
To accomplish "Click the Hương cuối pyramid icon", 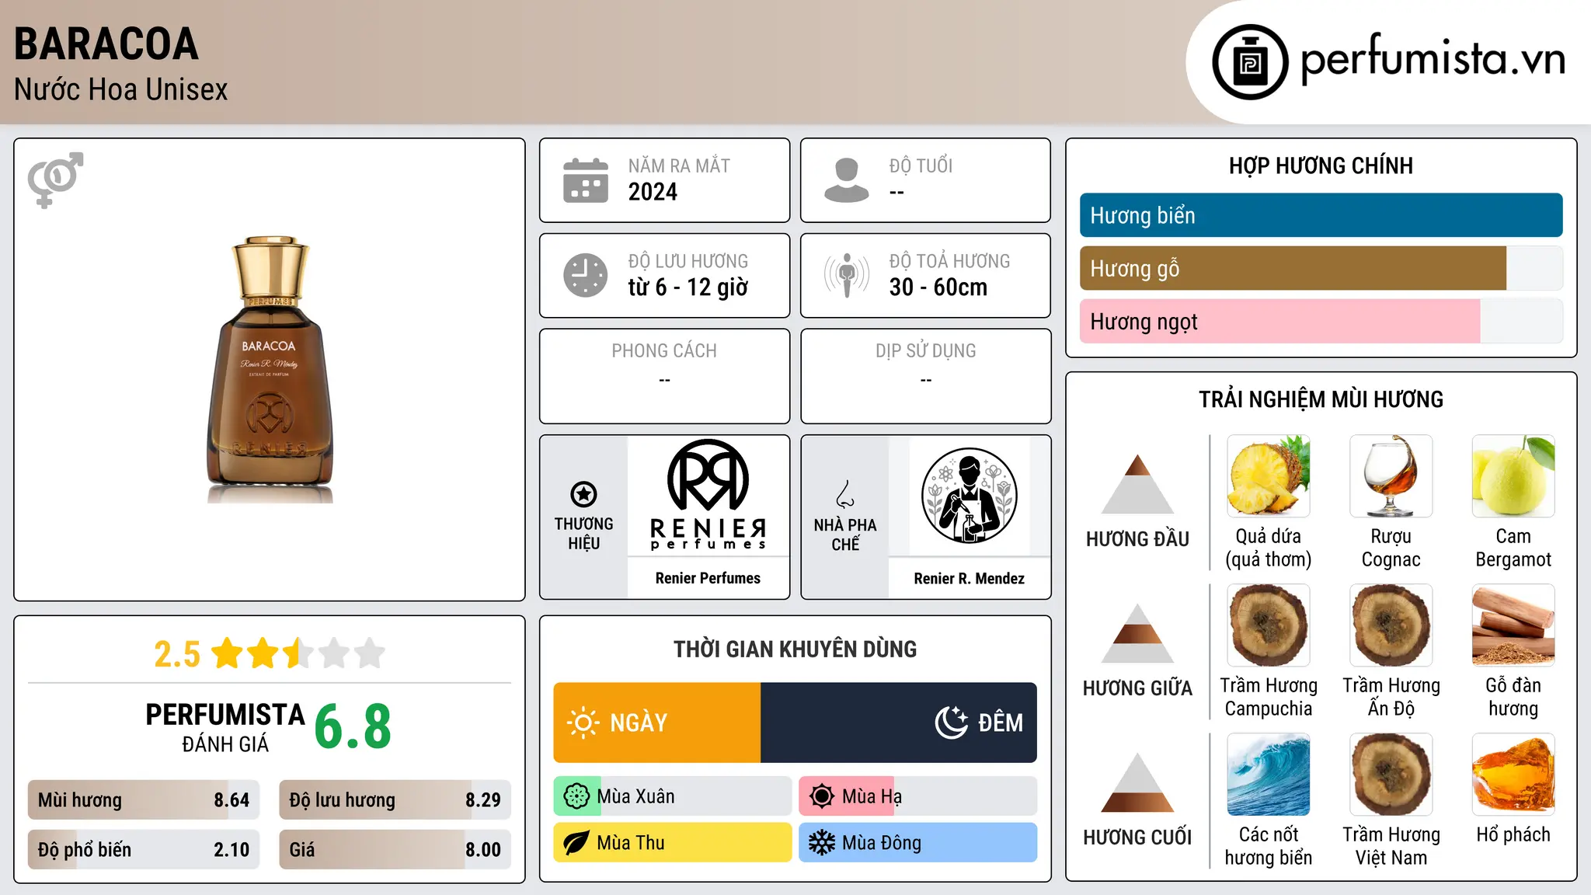I will [1137, 782].
